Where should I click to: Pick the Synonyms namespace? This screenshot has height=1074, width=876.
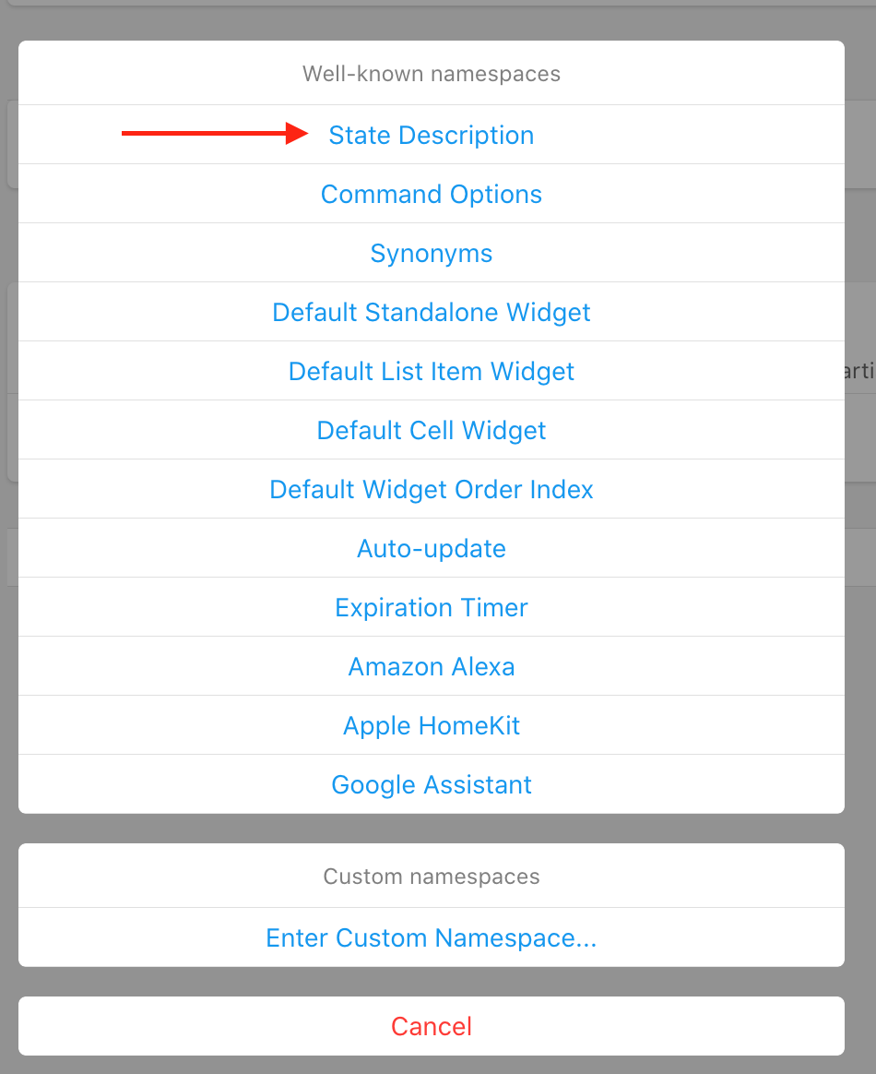coord(432,253)
